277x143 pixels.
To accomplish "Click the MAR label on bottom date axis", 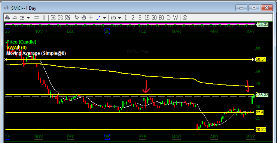I will (x=176, y=137).
